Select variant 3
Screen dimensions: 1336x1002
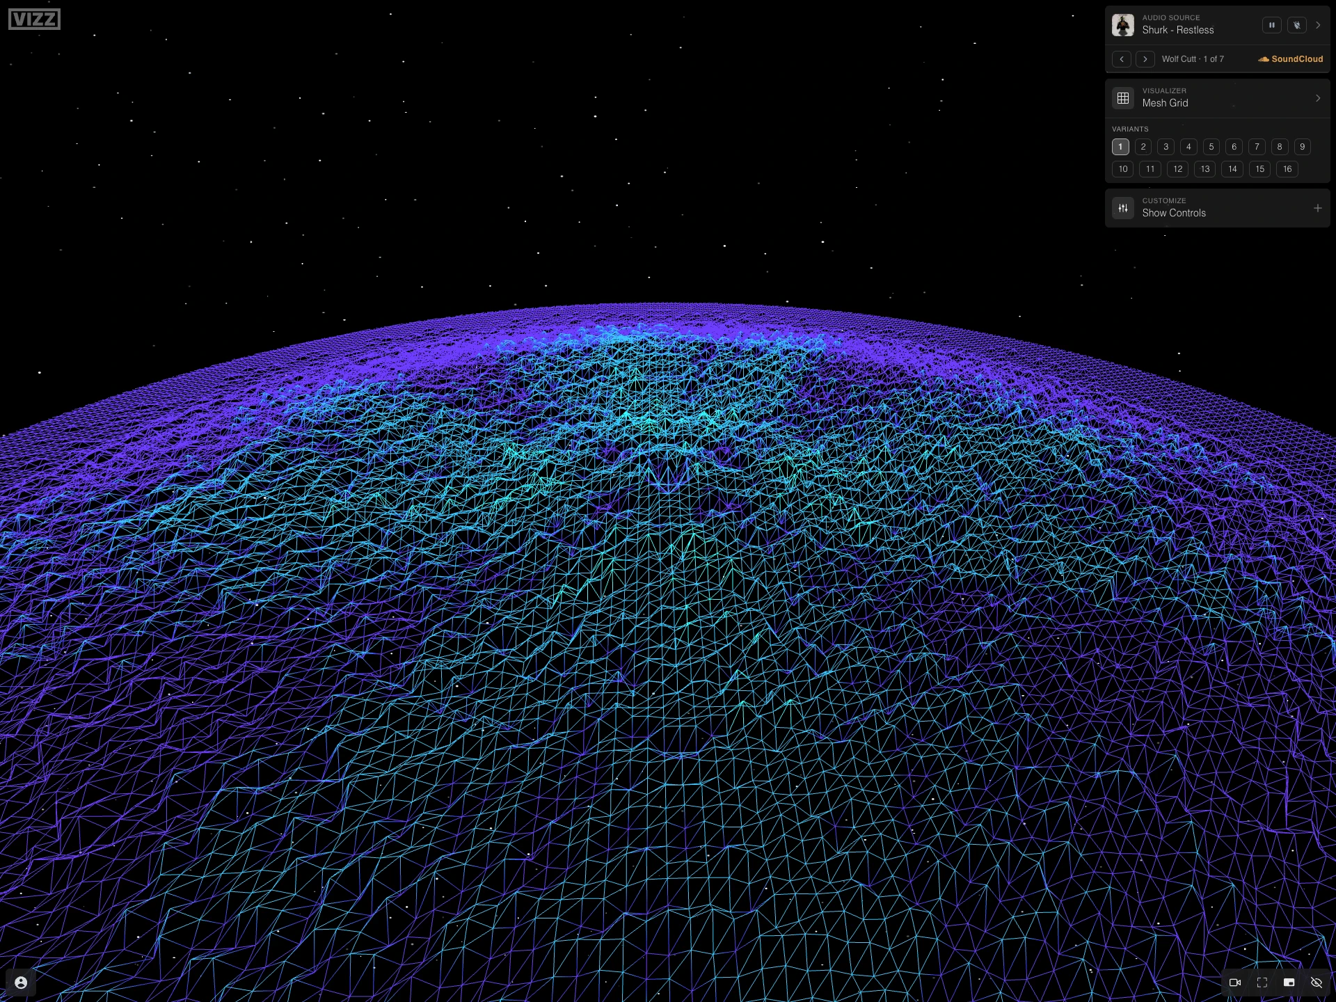coord(1166,147)
